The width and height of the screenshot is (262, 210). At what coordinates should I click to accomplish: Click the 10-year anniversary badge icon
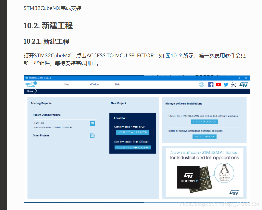point(202,84)
